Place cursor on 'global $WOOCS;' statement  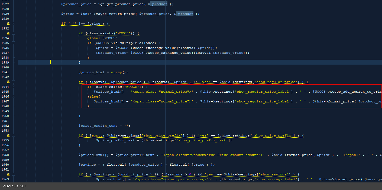[102, 38]
